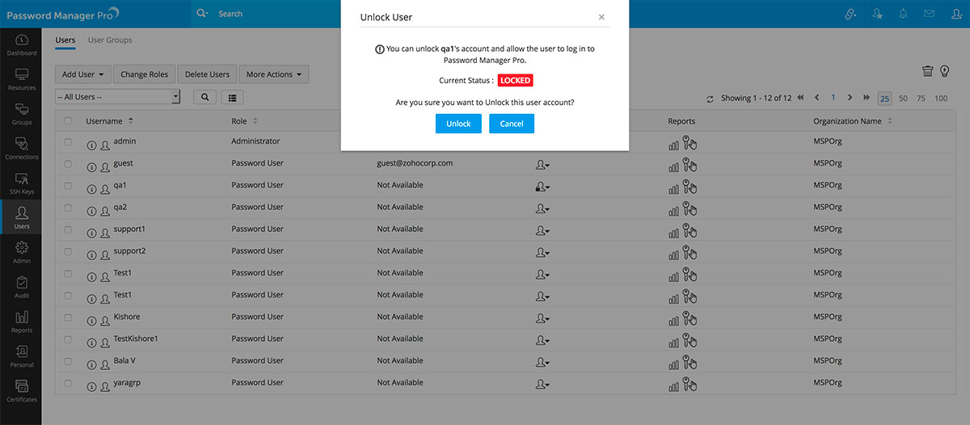This screenshot has width=970, height=425.
Task: Close the Unlock User dialog with X
Action: [x=601, y=16]
